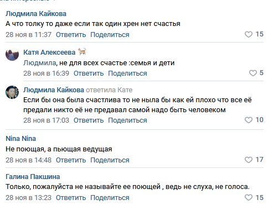Open Nina Nina's profile

(x=20, y=139)
